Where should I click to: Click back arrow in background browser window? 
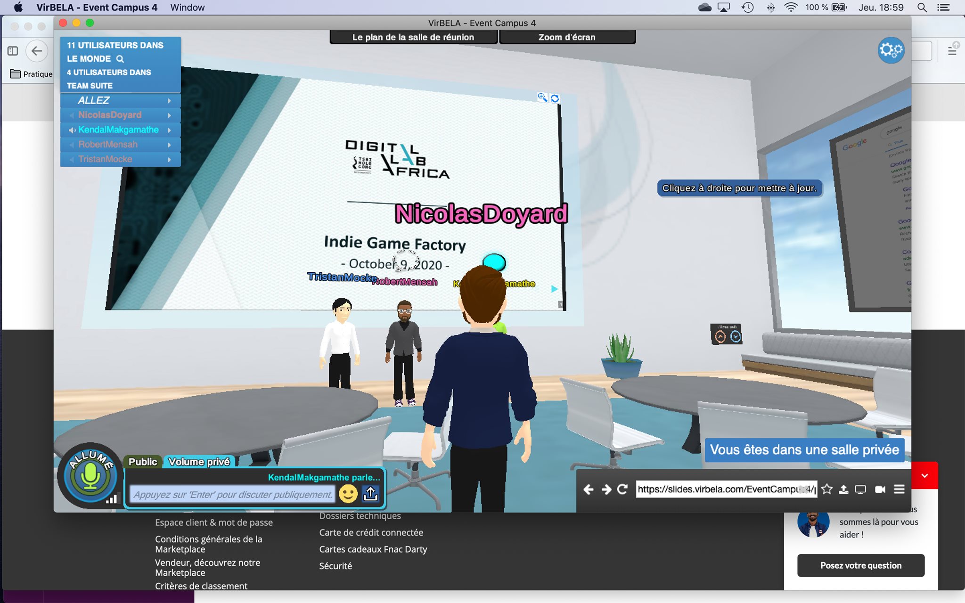[x=37, y=51]
